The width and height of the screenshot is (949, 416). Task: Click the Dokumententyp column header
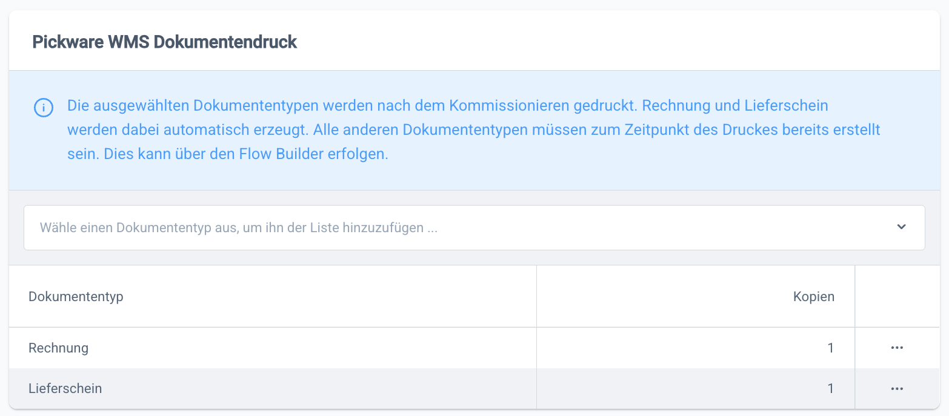75,296
